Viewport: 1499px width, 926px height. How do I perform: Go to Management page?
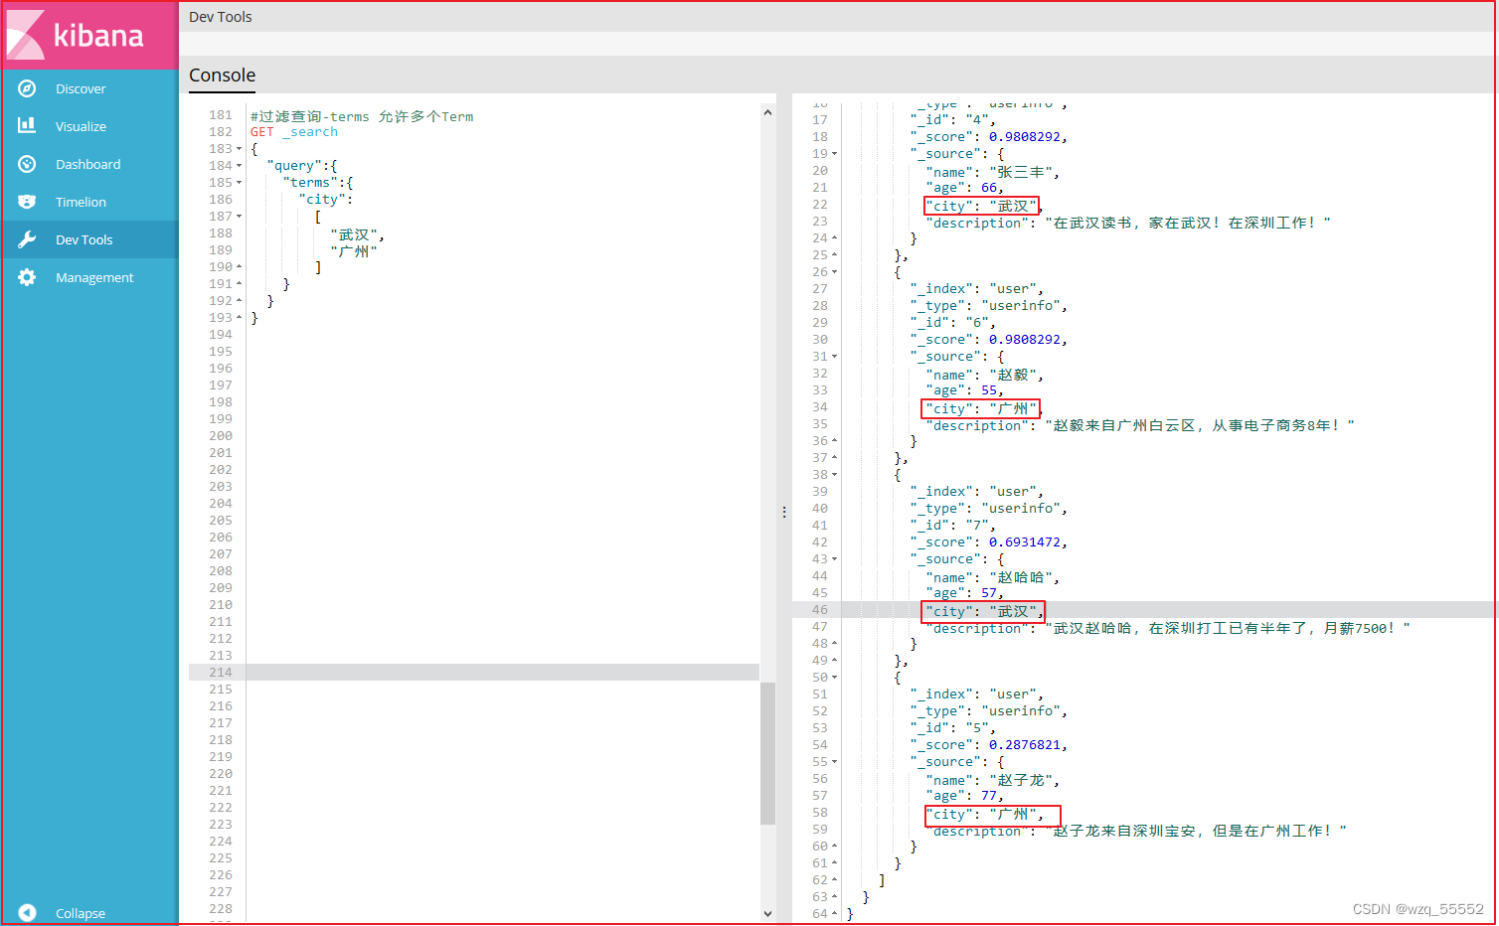tap(94, 277)
